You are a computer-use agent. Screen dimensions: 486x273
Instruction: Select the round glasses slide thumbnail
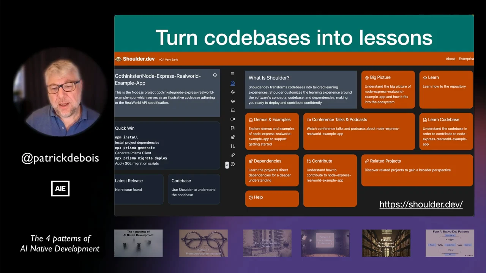pyautogui.click(x=204, y=243)
